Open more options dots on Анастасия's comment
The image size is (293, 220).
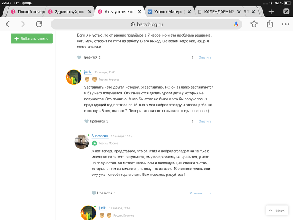tap(210, 193)
